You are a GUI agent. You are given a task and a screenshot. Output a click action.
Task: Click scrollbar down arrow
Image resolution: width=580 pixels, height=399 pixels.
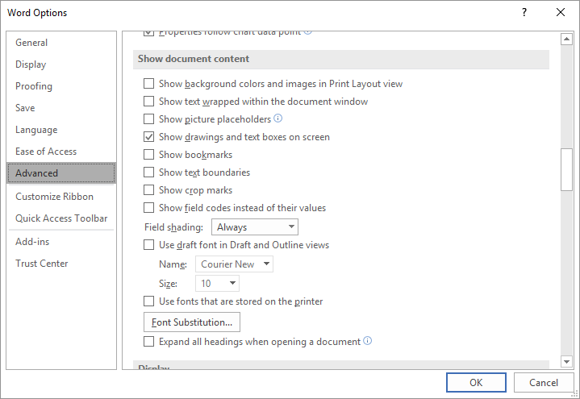click(566, 362)
